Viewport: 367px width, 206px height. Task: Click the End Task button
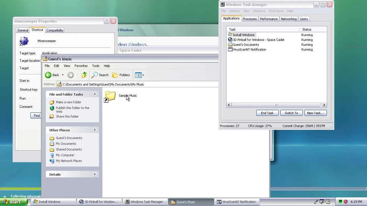(x=267, y=113)
